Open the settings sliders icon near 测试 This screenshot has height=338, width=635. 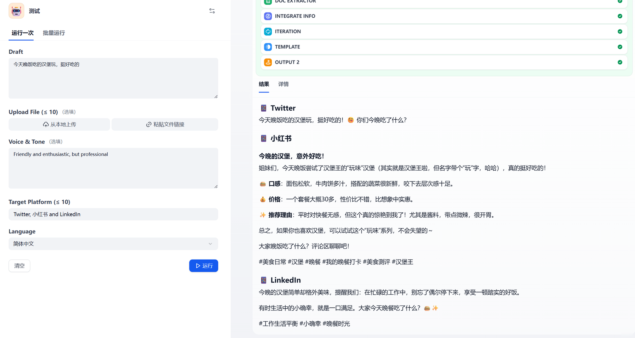[212, 11]
